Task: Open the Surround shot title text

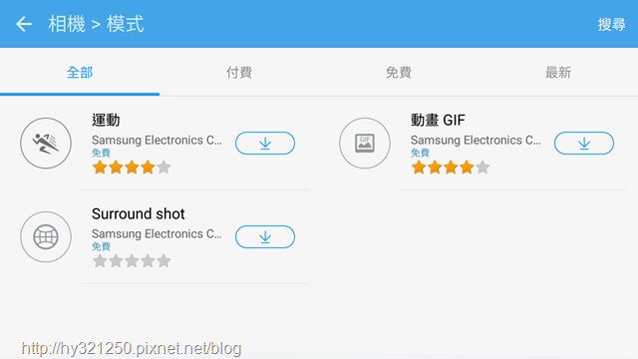Action: [139, 213]
